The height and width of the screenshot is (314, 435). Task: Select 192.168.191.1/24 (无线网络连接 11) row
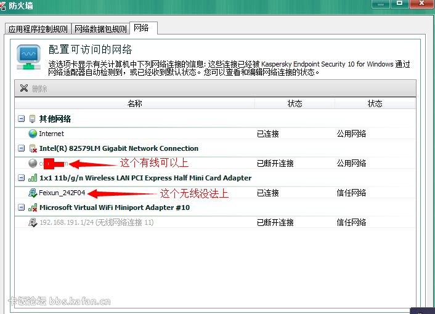tap(215, 222)
